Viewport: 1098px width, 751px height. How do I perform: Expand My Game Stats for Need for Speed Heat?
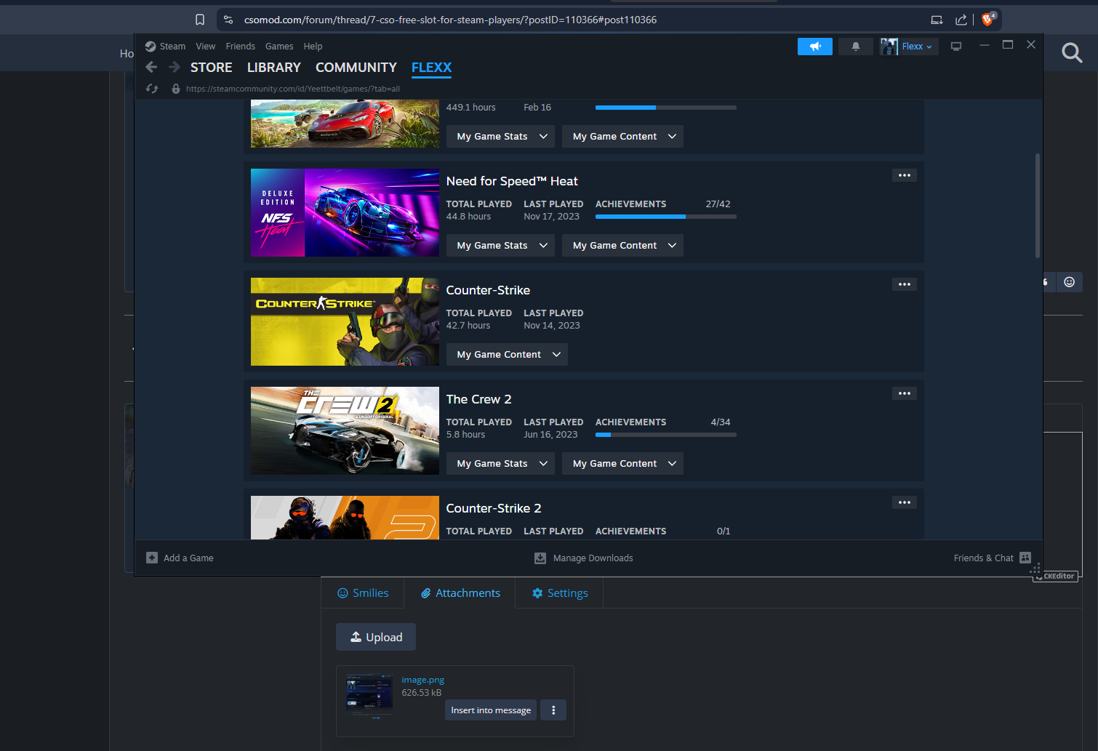tap(501, 246)
